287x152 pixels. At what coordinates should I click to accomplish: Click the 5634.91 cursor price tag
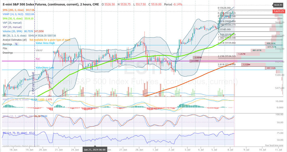(x=278, y=5)
